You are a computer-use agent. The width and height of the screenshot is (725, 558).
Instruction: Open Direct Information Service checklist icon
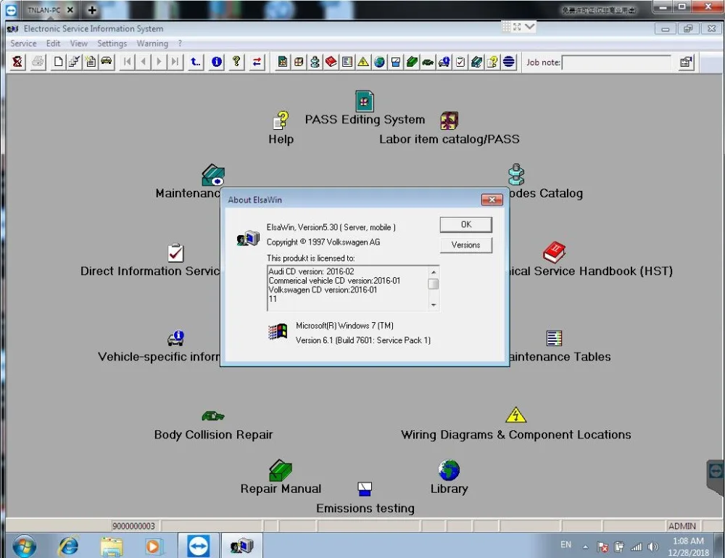tap(175, 253)
